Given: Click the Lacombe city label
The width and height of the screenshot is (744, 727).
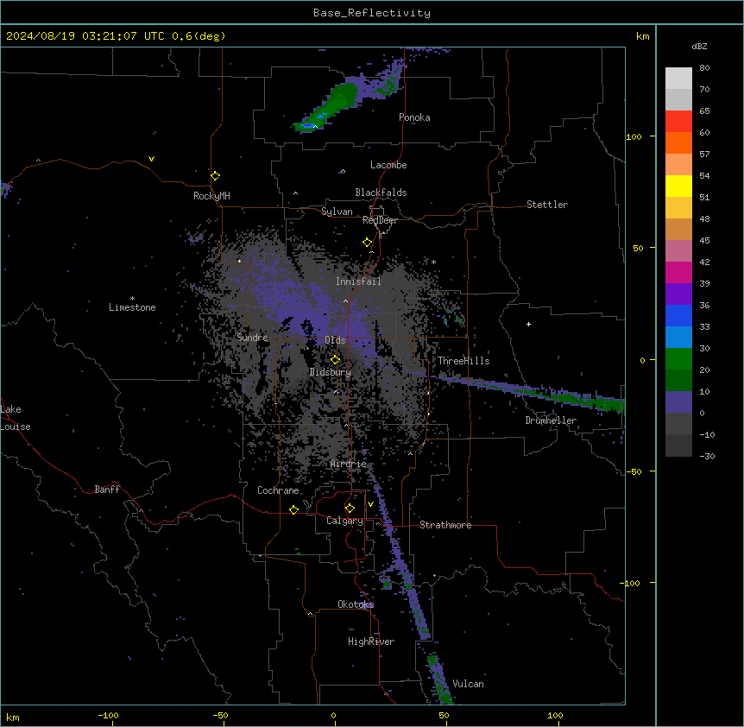Looking at the screenshot, I should point(388,165).
